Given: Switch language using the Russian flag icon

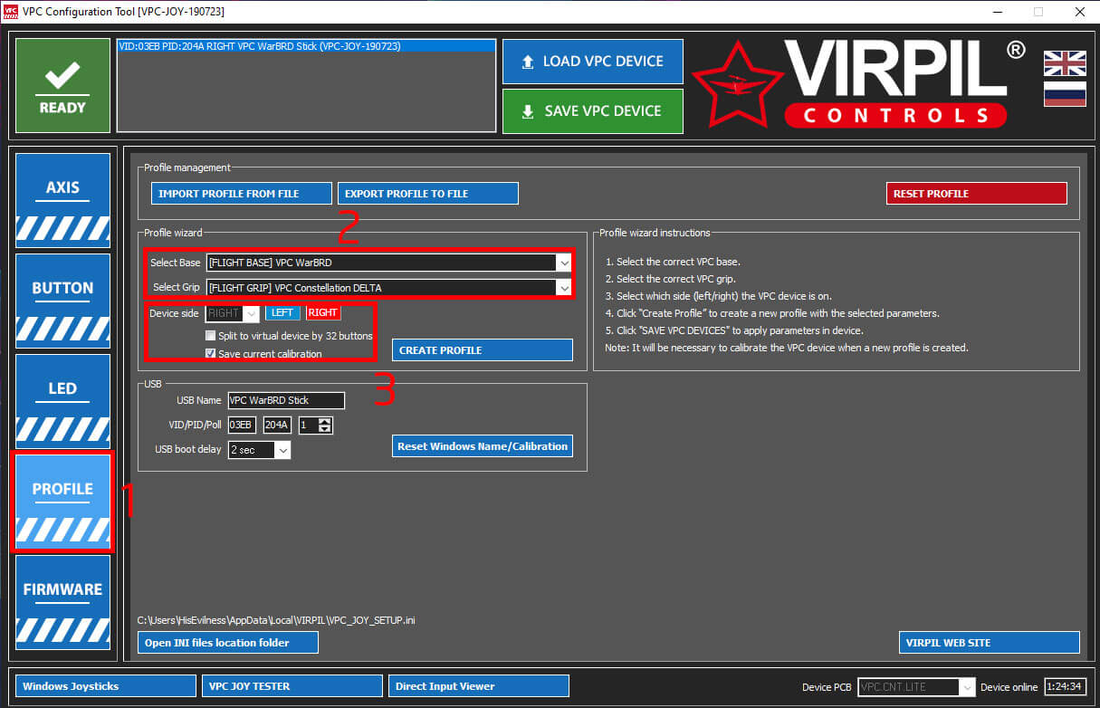Looking at the screenshot, I should pos(1064,93).
